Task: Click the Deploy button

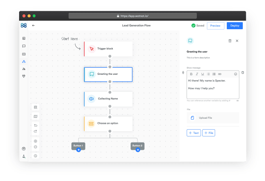Action: [x=235, y=26]
